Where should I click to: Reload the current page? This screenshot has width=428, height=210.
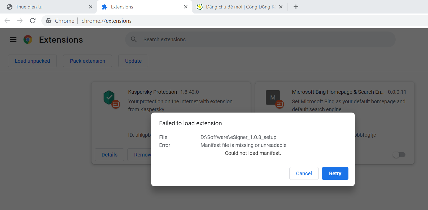[x=33, y=21]
